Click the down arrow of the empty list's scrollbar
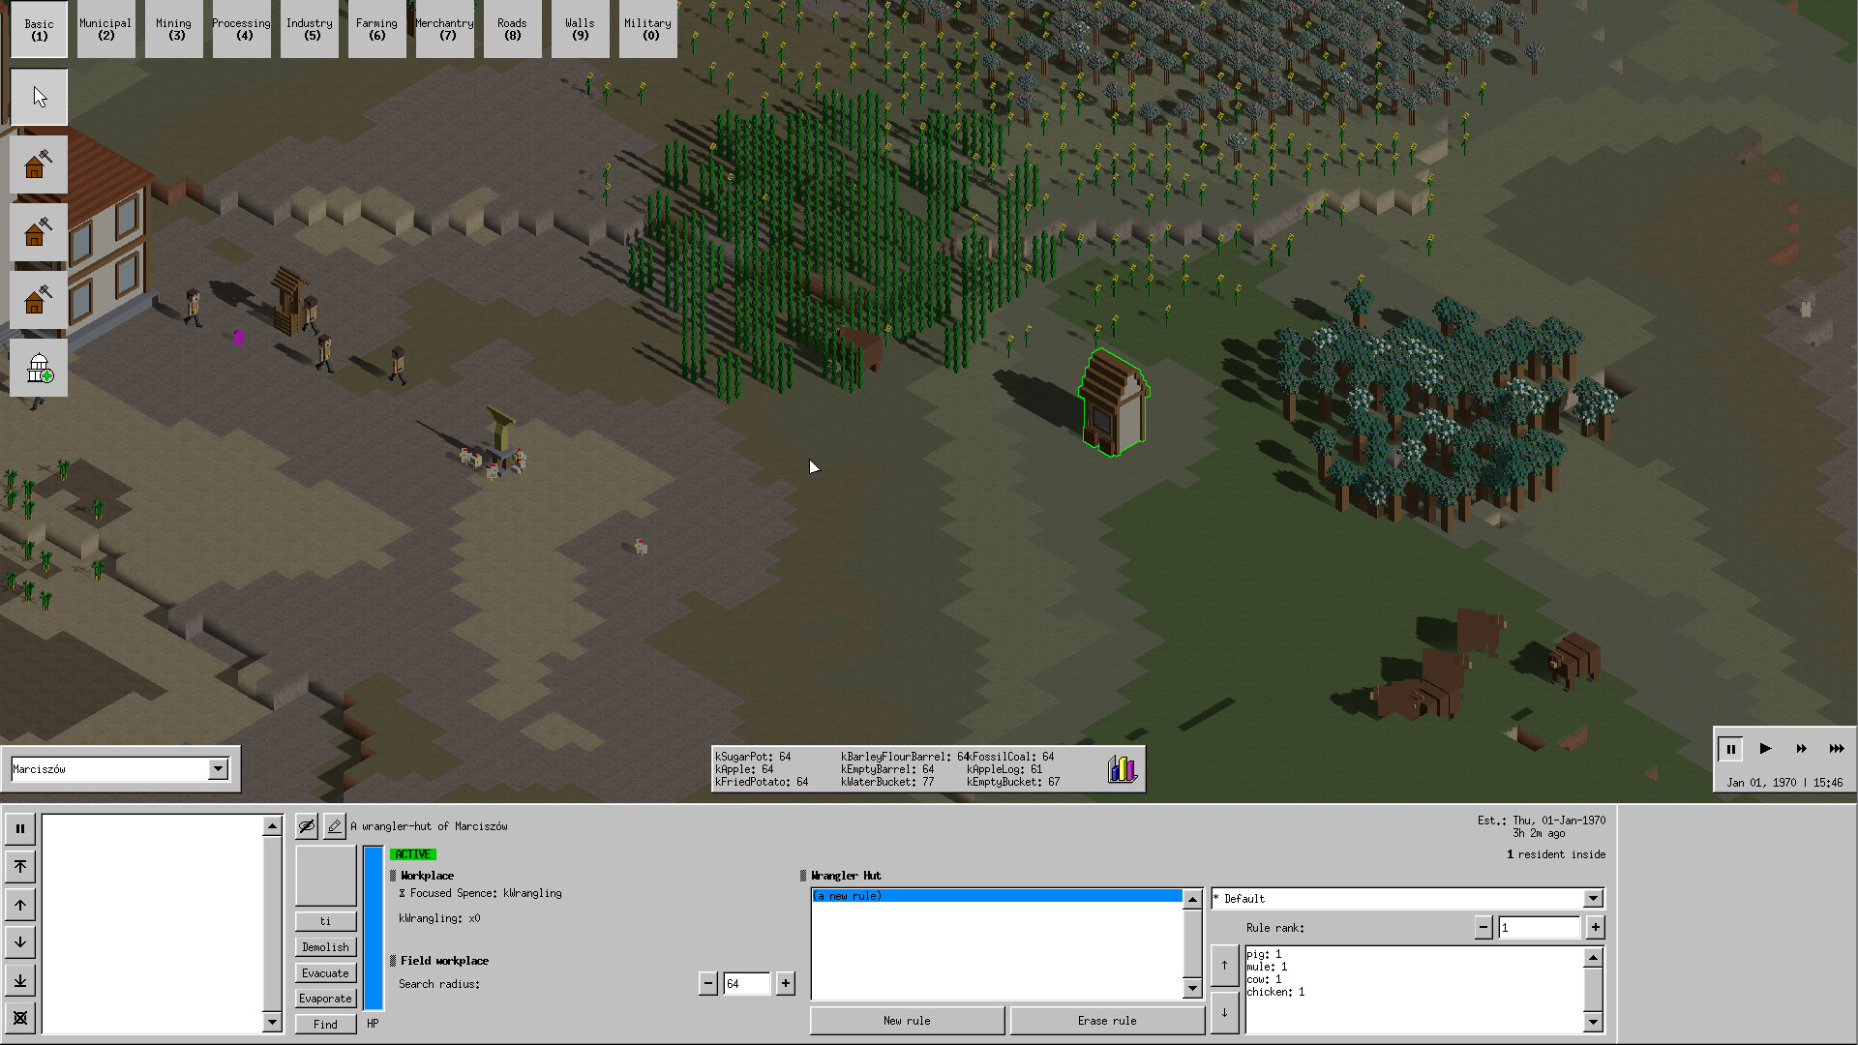1858x1045 pixels. pyautogui.click(x=272, y=1023)
